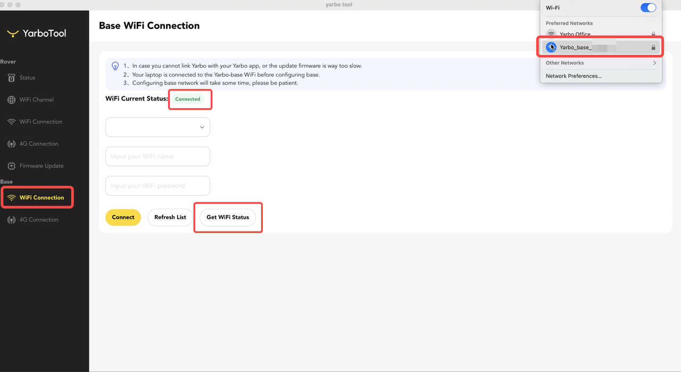Open Network Preferences...
Viewport: 681px width, 372px height.
(x=574, y=76)
